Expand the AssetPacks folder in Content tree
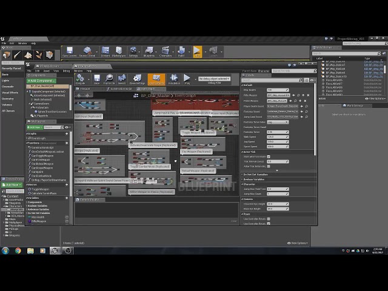The width and height of the screenshot is (388, 291). [4, 199]
